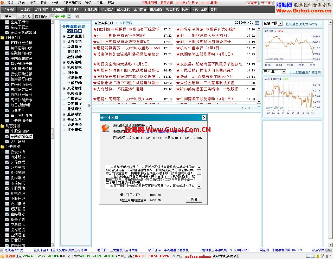Open the 扩展市场行情 menu

pos(72,3)
